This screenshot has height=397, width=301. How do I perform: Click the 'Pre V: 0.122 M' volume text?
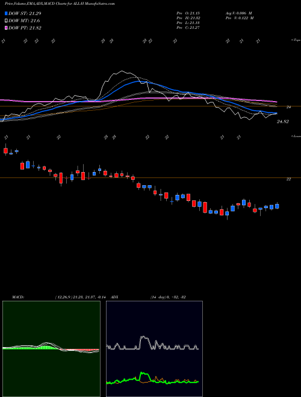pos(240,18)
